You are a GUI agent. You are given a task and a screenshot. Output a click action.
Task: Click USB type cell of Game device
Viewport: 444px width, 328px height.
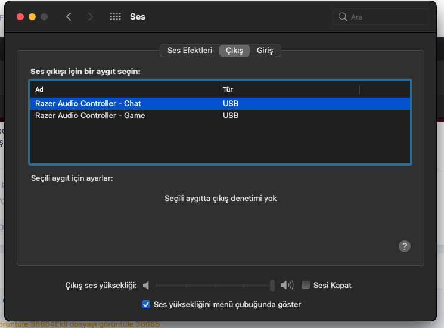click(x=231, y=116)
